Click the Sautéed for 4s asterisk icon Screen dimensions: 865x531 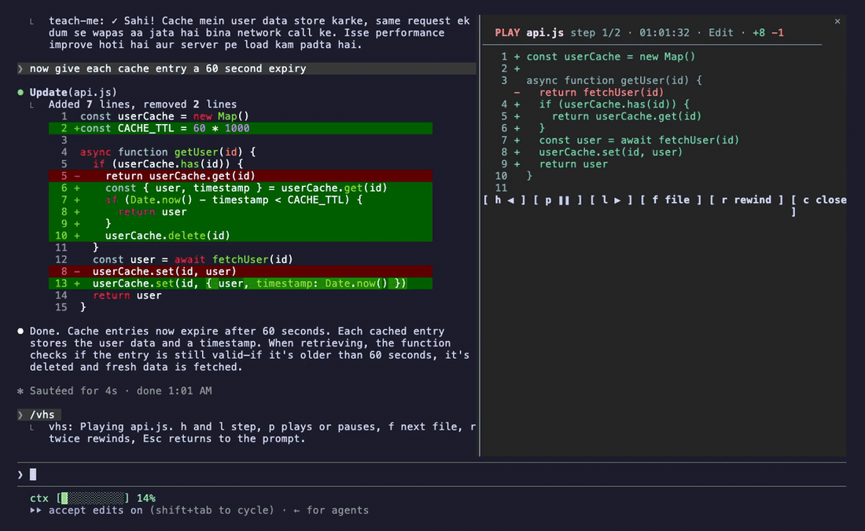[x=20, y=391]
